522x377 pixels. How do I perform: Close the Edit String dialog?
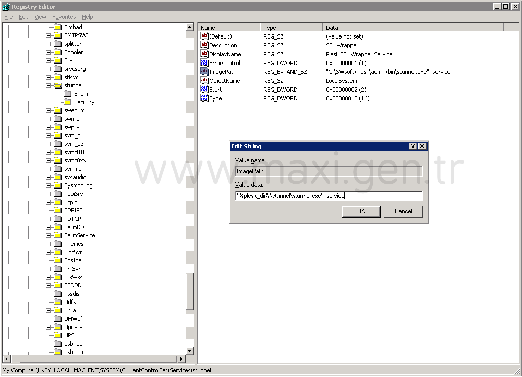point(422,146)
